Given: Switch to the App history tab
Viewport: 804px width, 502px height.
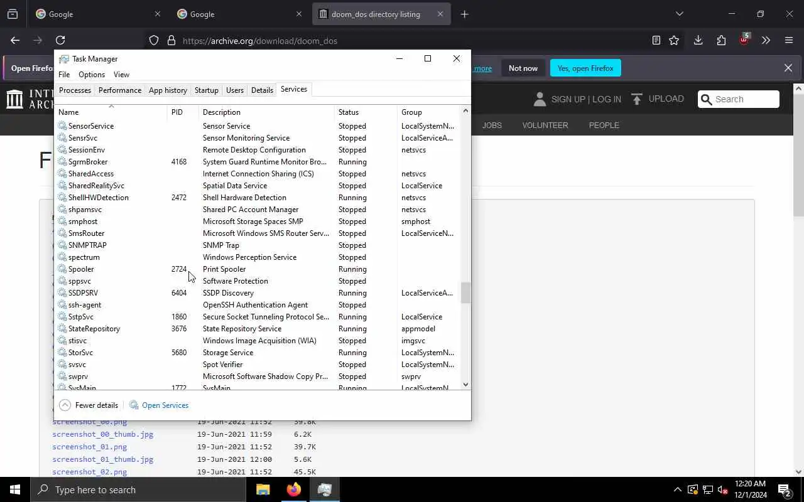Looking at the screenshot, I should coord(168,90).
